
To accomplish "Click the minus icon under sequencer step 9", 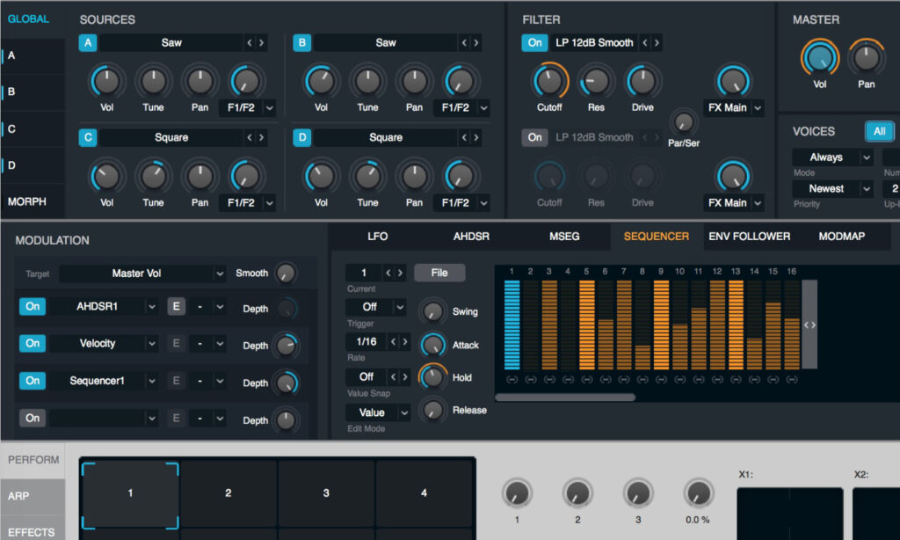I will click(661, 379).
